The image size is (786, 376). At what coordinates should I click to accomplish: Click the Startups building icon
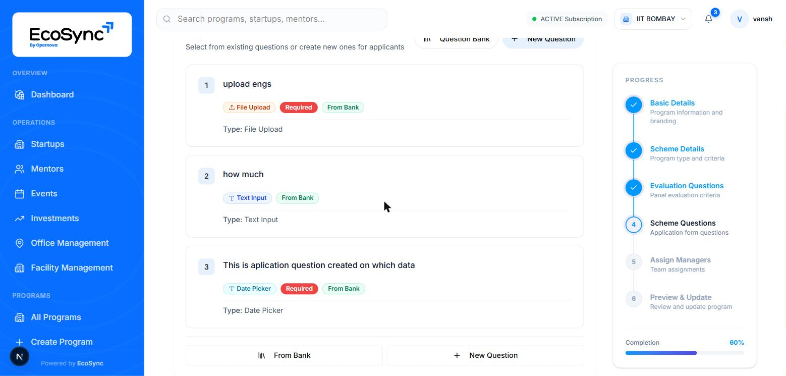coord(20,144)
